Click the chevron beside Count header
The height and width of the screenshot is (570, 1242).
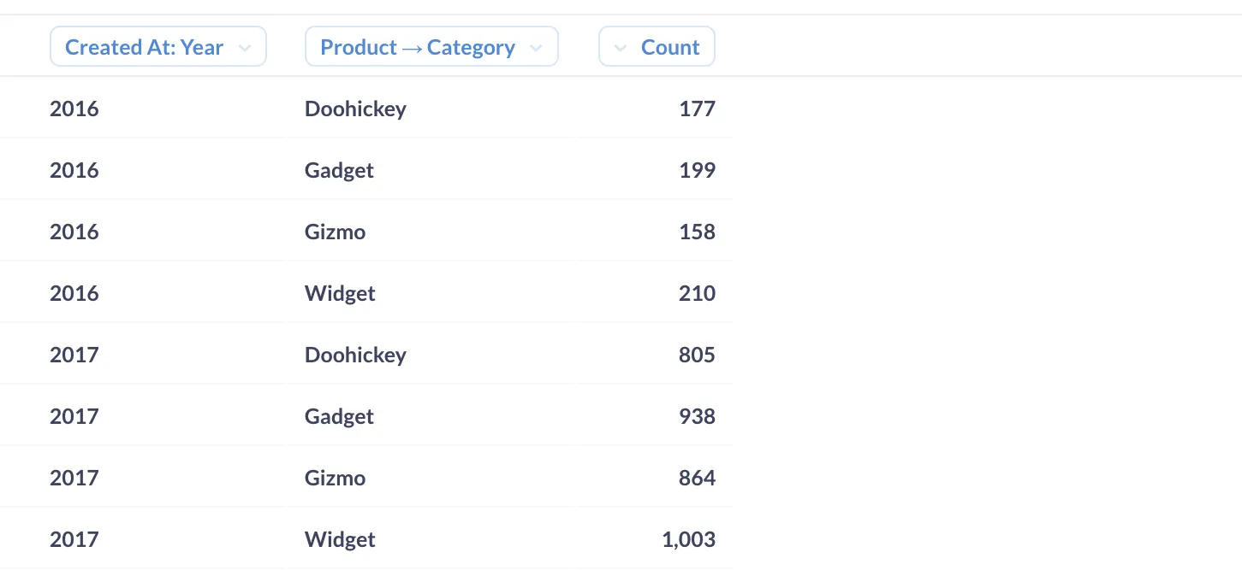620,48
